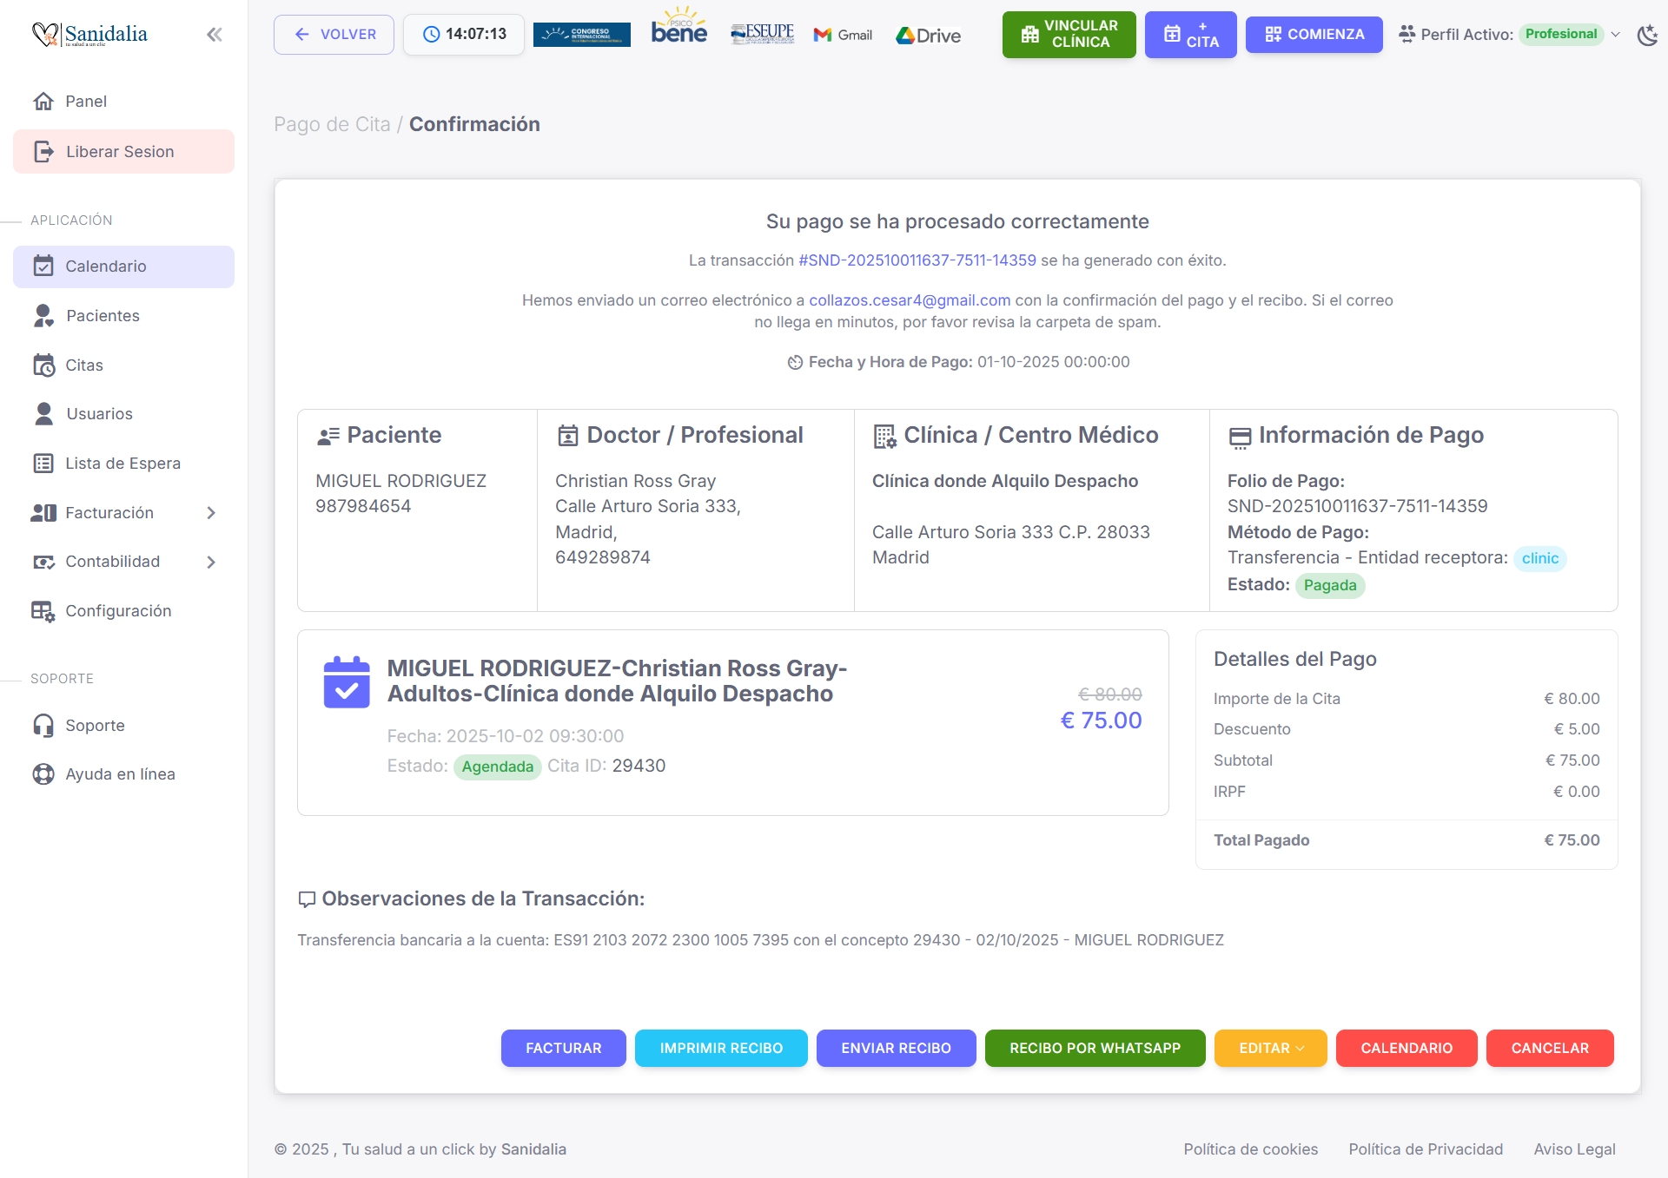Open the Google Drive shortcut
This screenshot has width=1668, height=1178.
[x=929, y=36]
